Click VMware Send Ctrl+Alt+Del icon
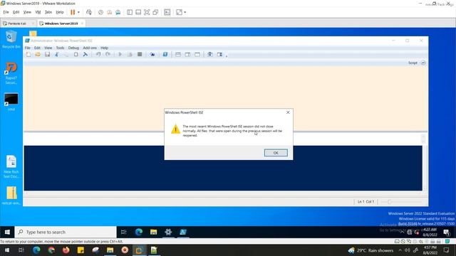 click(89, 12)
